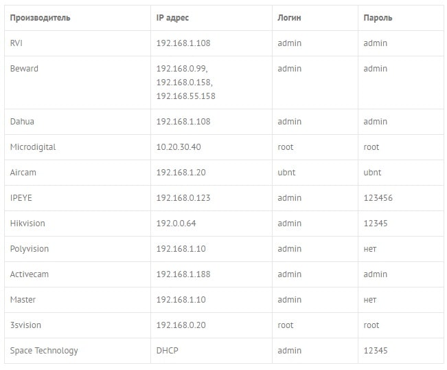Click the IP адрес column header
This screenshot has width=447, height=370.
(x=172, y=18)
